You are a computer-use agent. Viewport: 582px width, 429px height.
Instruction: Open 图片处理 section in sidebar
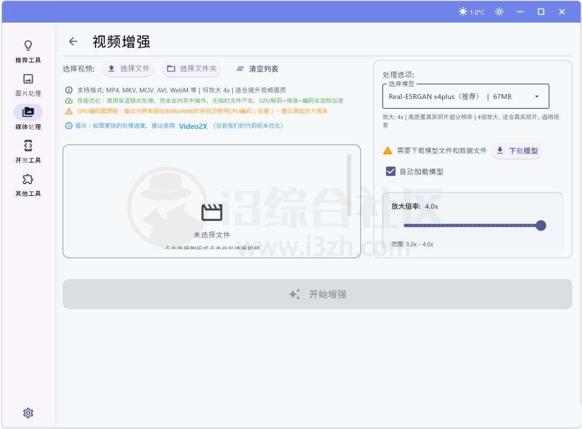point(28,85)
